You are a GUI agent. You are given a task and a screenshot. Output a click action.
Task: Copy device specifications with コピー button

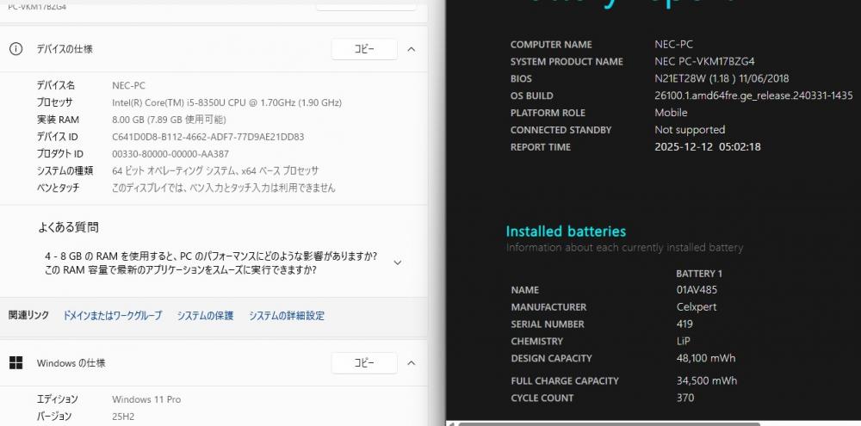coord(364,49)
